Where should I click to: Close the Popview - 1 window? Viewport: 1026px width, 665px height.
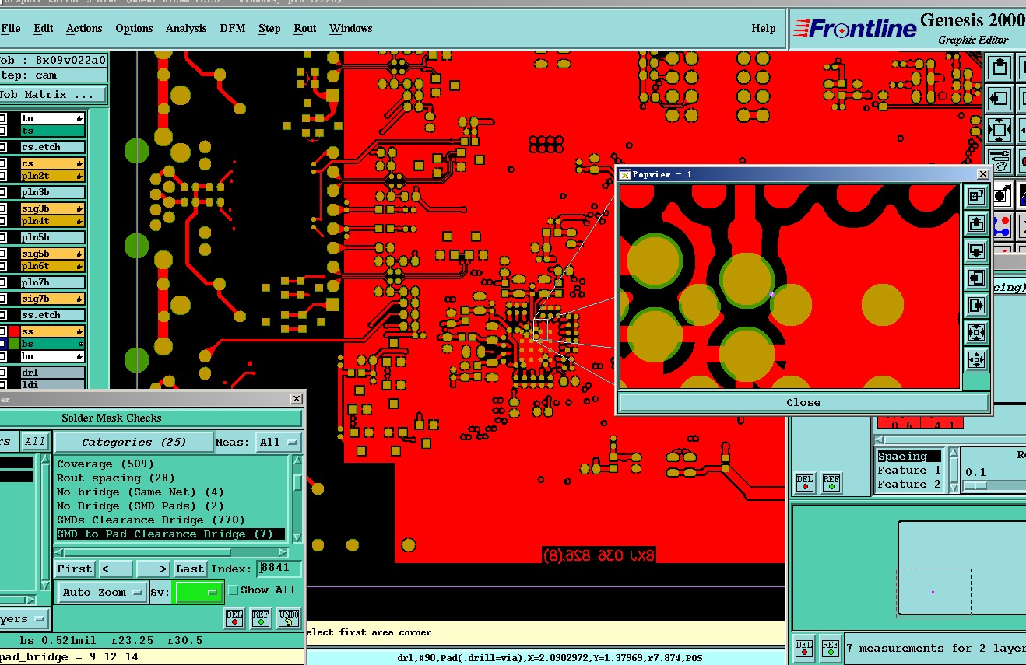click(x=982, y=174)
